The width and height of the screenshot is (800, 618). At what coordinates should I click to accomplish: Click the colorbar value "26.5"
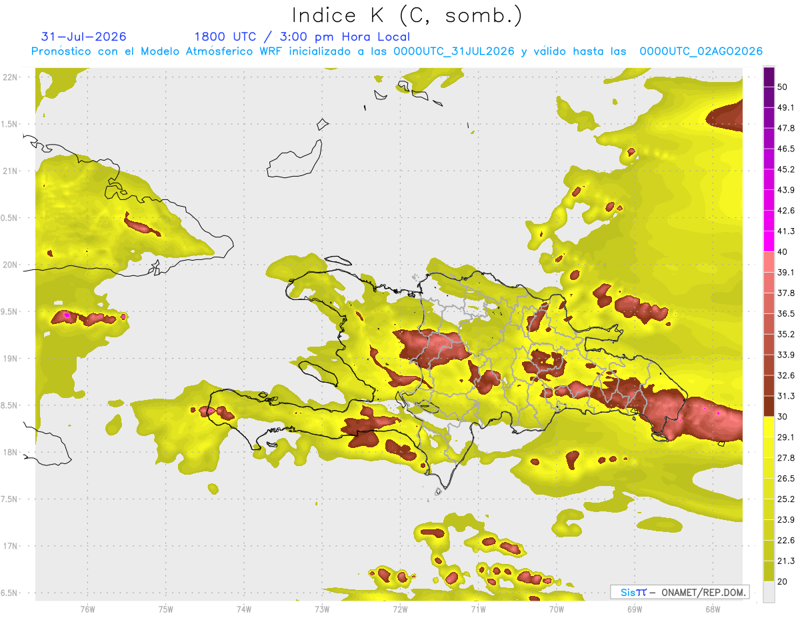coord(785,479)
